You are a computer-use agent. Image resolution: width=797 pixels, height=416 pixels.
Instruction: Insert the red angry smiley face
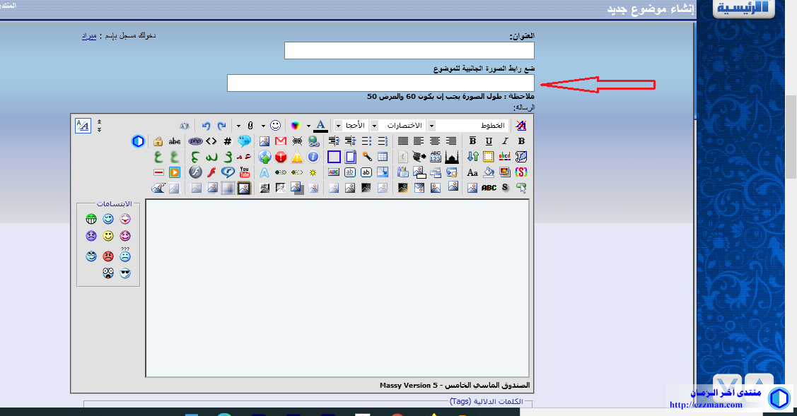coord(108,256)
